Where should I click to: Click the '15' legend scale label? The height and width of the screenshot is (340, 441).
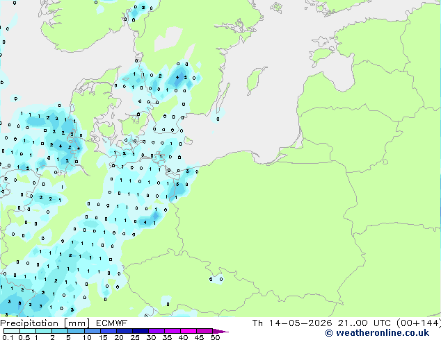click(103, 337)
